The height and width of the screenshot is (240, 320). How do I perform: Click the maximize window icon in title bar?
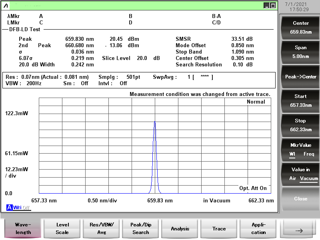click(273, 5)
